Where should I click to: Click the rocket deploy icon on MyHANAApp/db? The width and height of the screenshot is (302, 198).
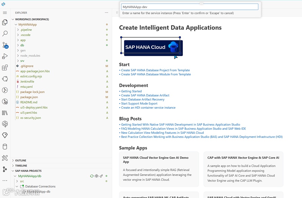(x=101, y=176)
